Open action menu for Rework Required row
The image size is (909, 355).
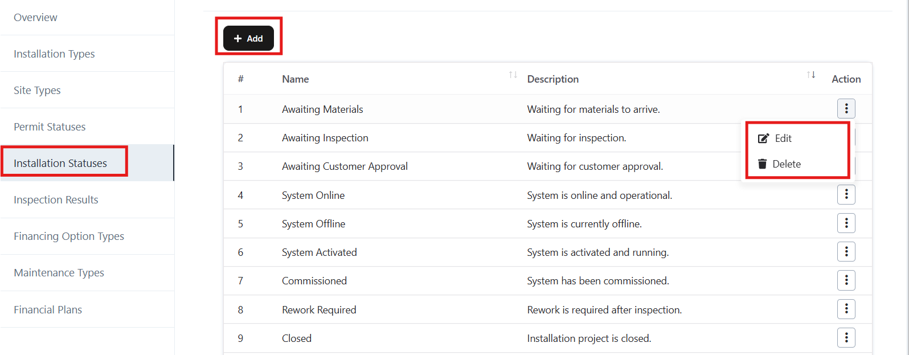[x=846, y=309]
